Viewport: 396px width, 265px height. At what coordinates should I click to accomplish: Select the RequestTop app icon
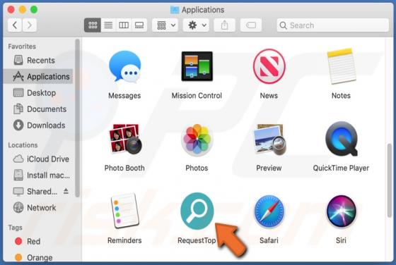(x=197, y=211)
